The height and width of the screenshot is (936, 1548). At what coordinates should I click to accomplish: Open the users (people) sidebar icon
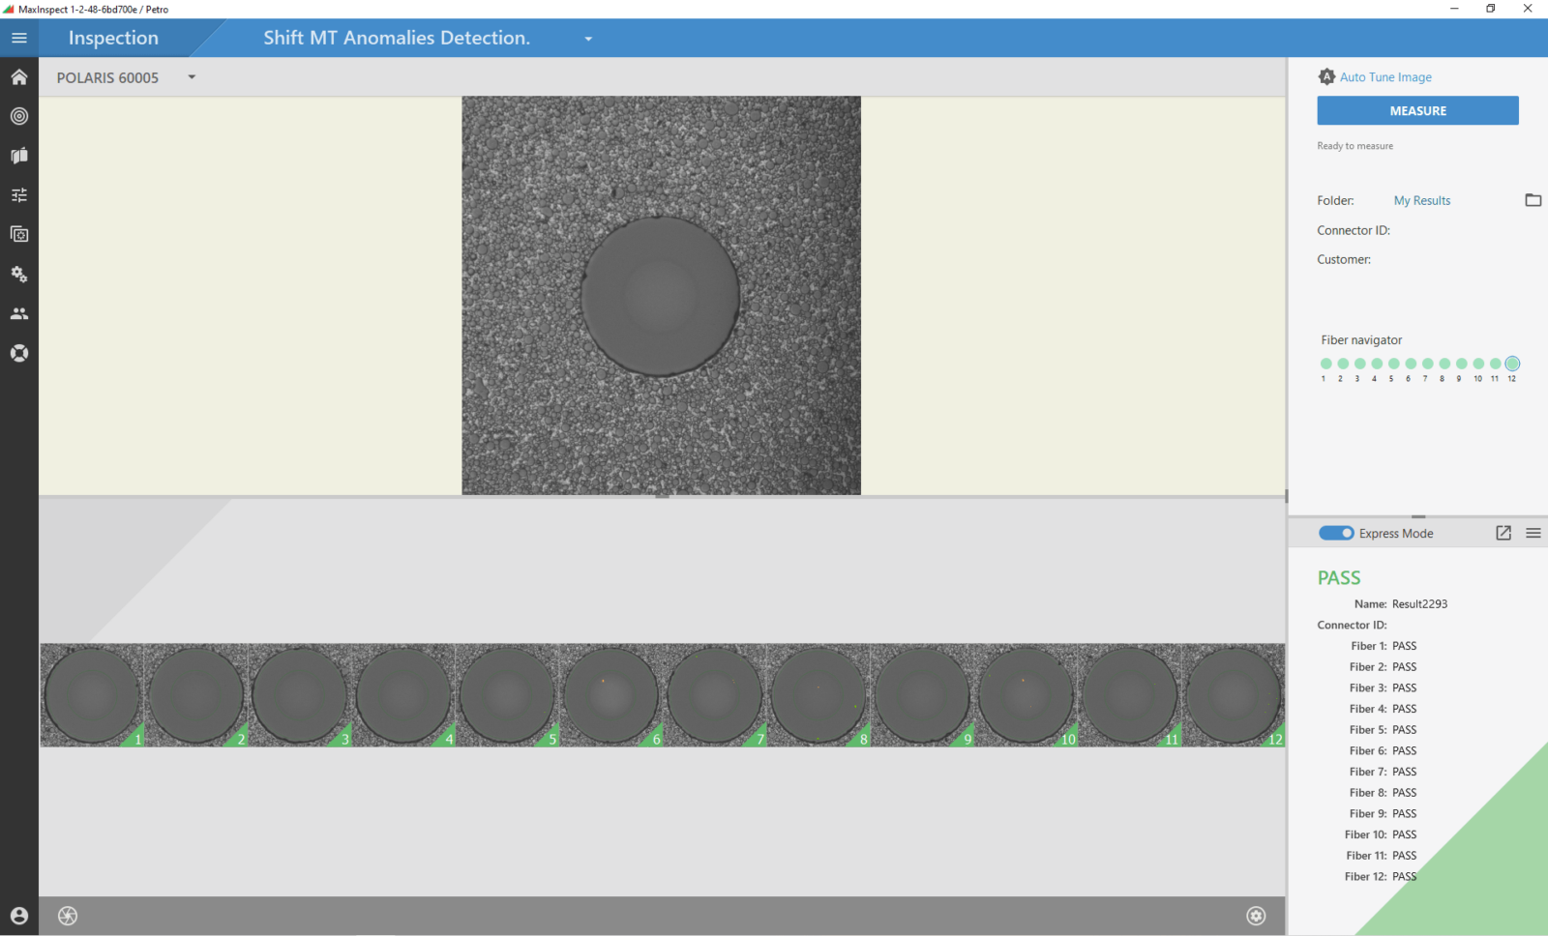click(x=19, y=313)
